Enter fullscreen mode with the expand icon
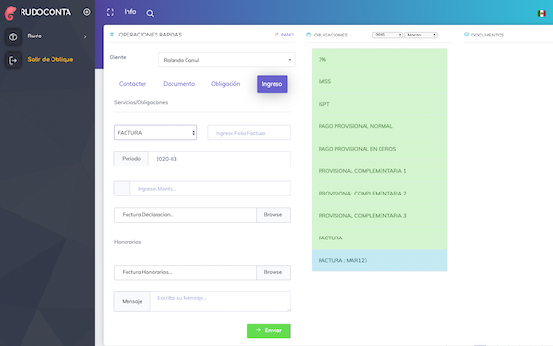Image resolution: width=553 pixels, height=346 pixels. pos(111,13)
